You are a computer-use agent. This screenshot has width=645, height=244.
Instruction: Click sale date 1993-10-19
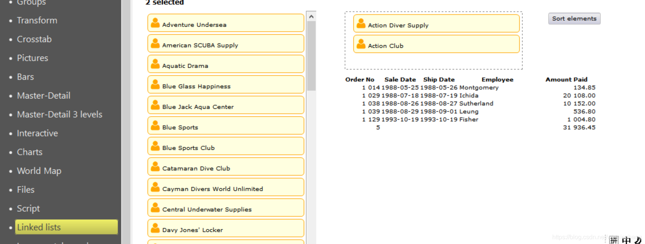pyautogui.click(x=400, y=119)
